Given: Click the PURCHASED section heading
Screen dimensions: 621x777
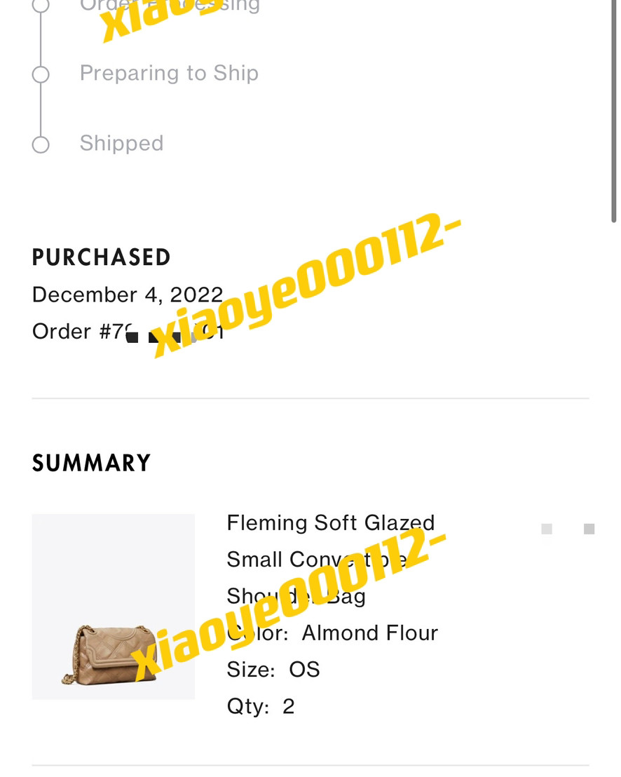Looking at the screenshot, I should click(x=102, y=257).
